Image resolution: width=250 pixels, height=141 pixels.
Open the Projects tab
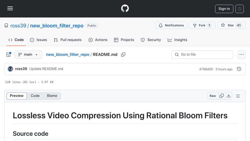[x=124, y=40]
